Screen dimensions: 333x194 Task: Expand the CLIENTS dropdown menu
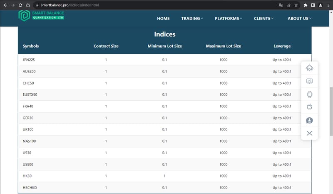263,18
